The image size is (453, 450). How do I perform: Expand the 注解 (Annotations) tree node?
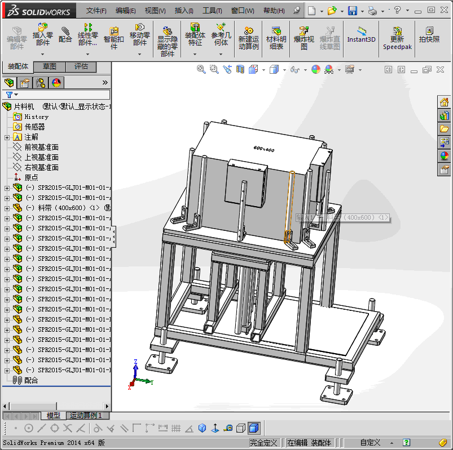7,137
